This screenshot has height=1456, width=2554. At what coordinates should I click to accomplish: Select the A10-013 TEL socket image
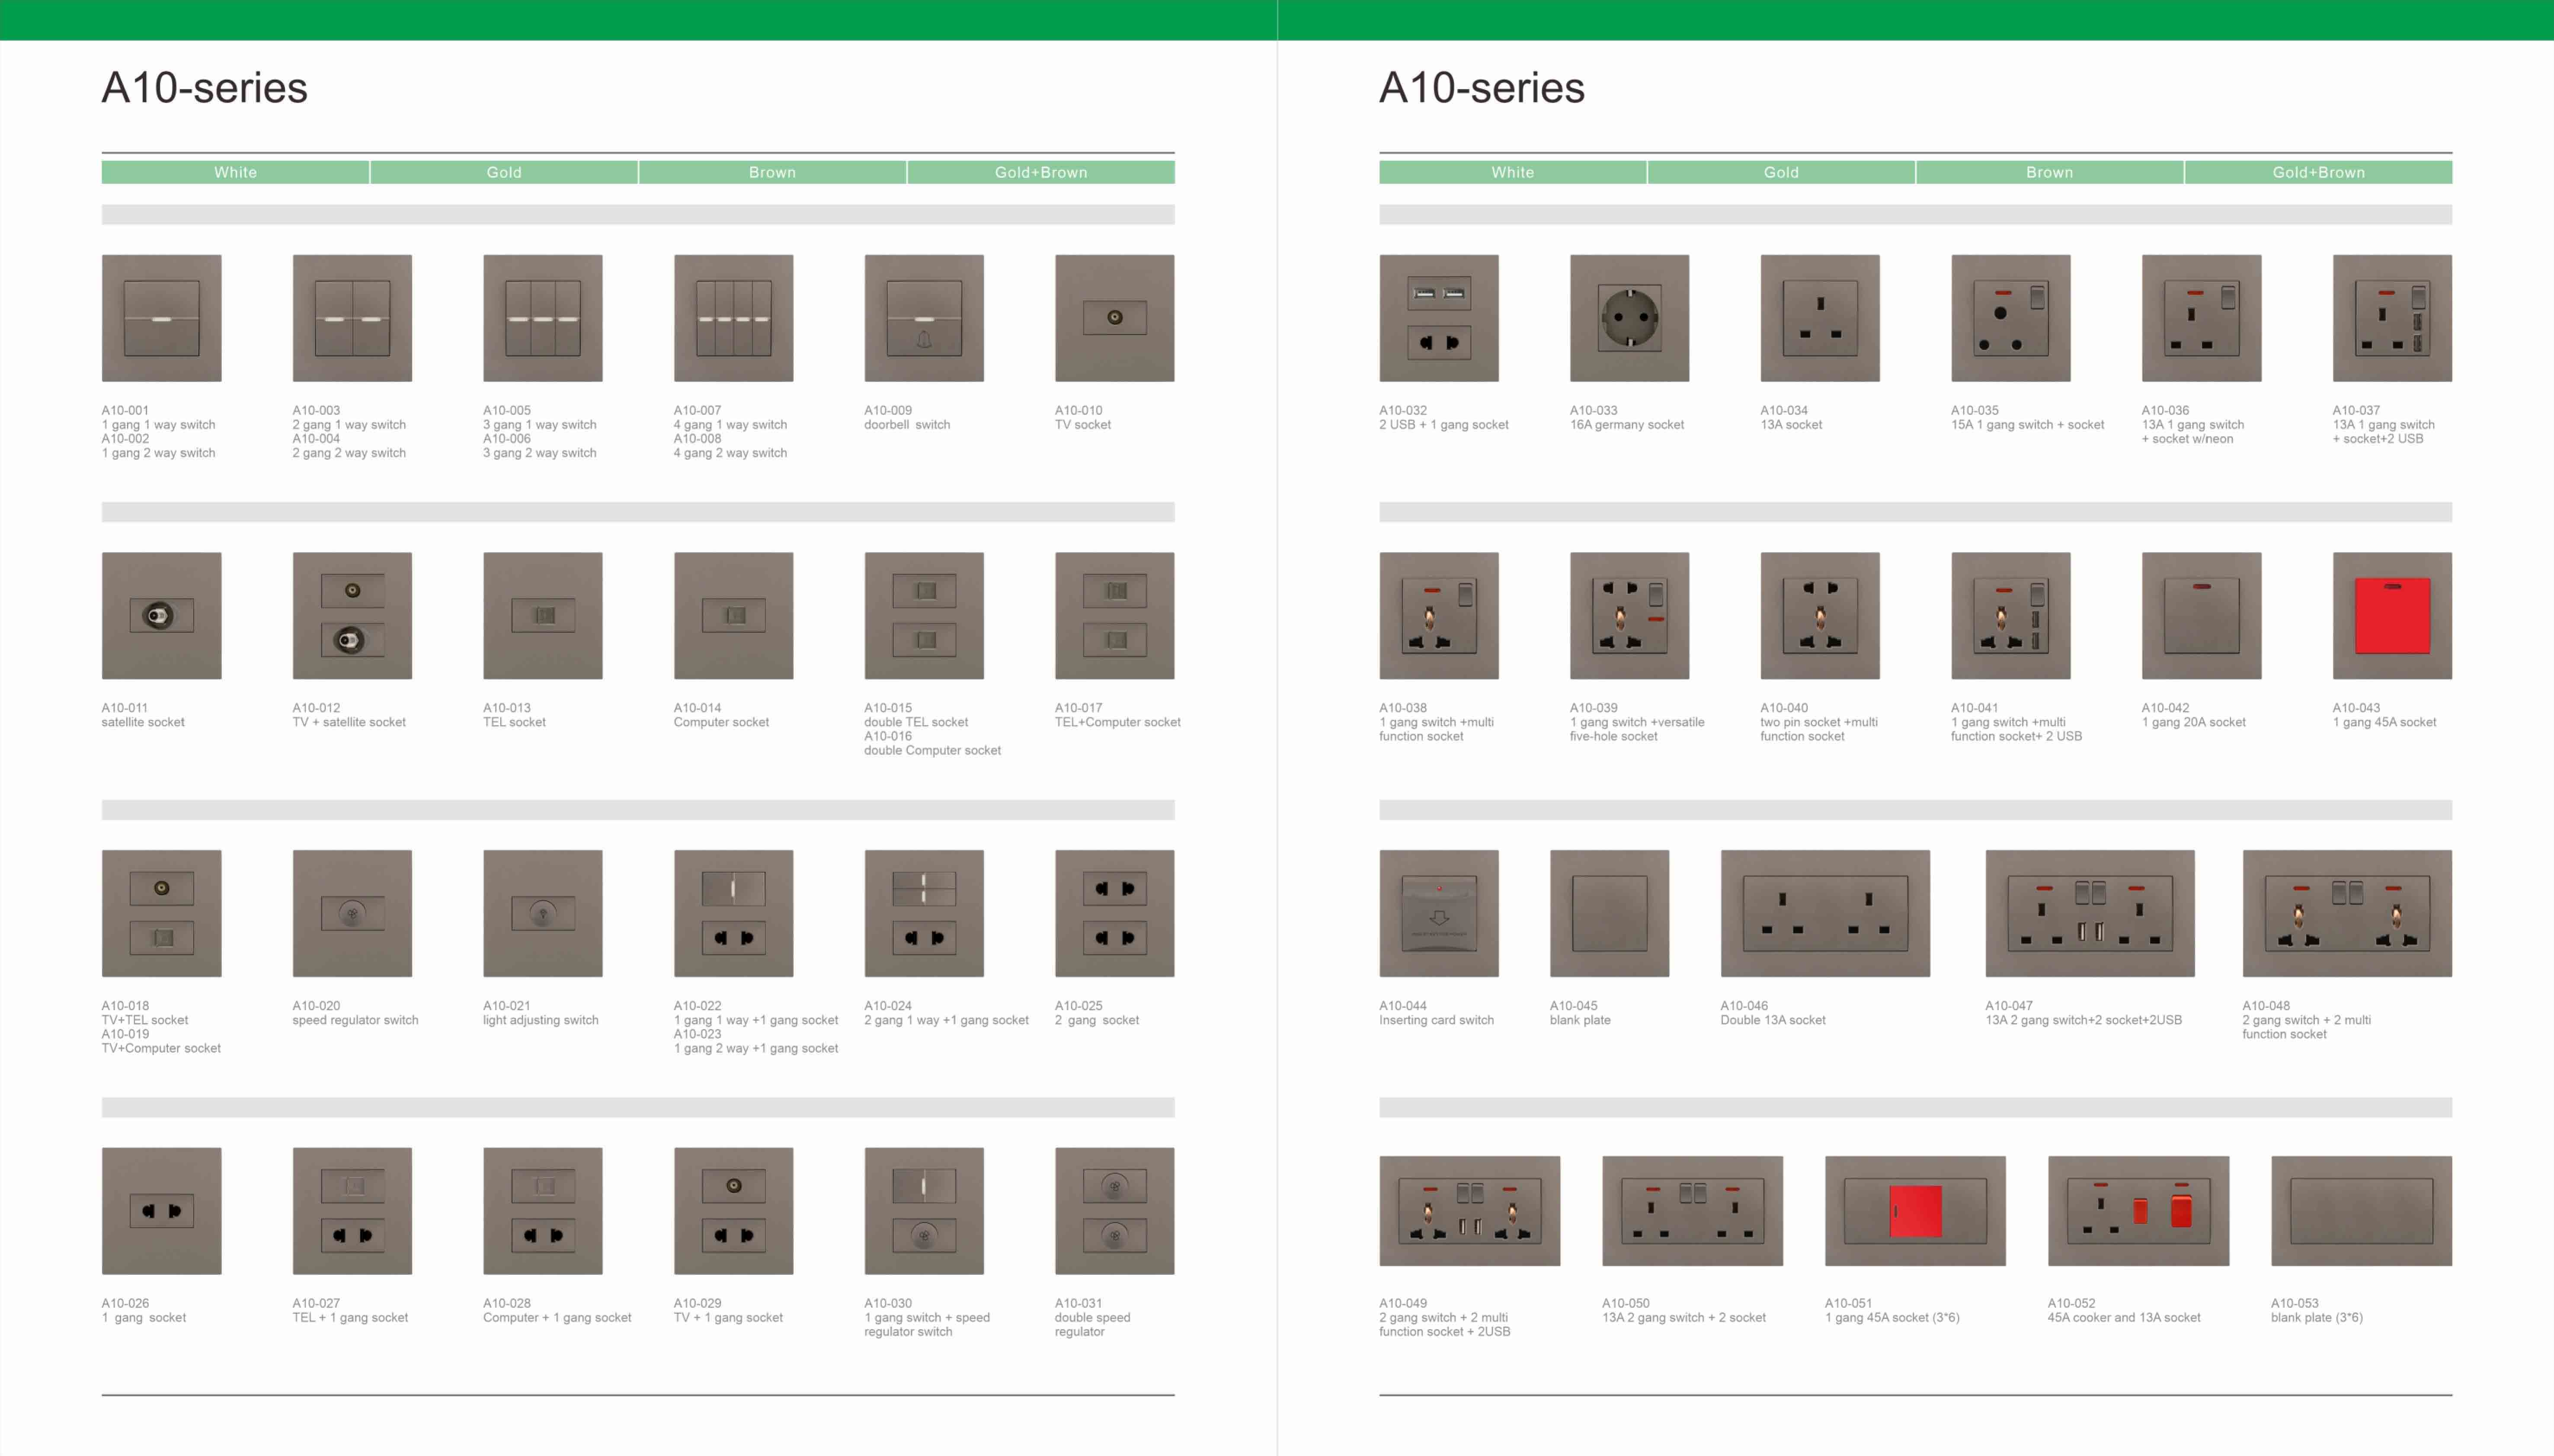543,616
